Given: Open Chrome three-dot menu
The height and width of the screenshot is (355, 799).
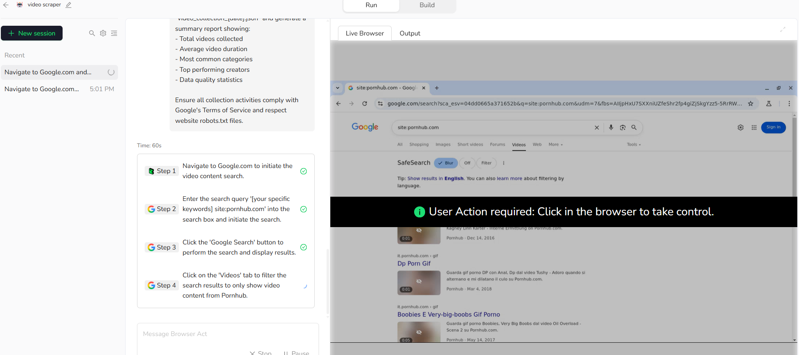Looking at the screenshot, I should 789,103.
